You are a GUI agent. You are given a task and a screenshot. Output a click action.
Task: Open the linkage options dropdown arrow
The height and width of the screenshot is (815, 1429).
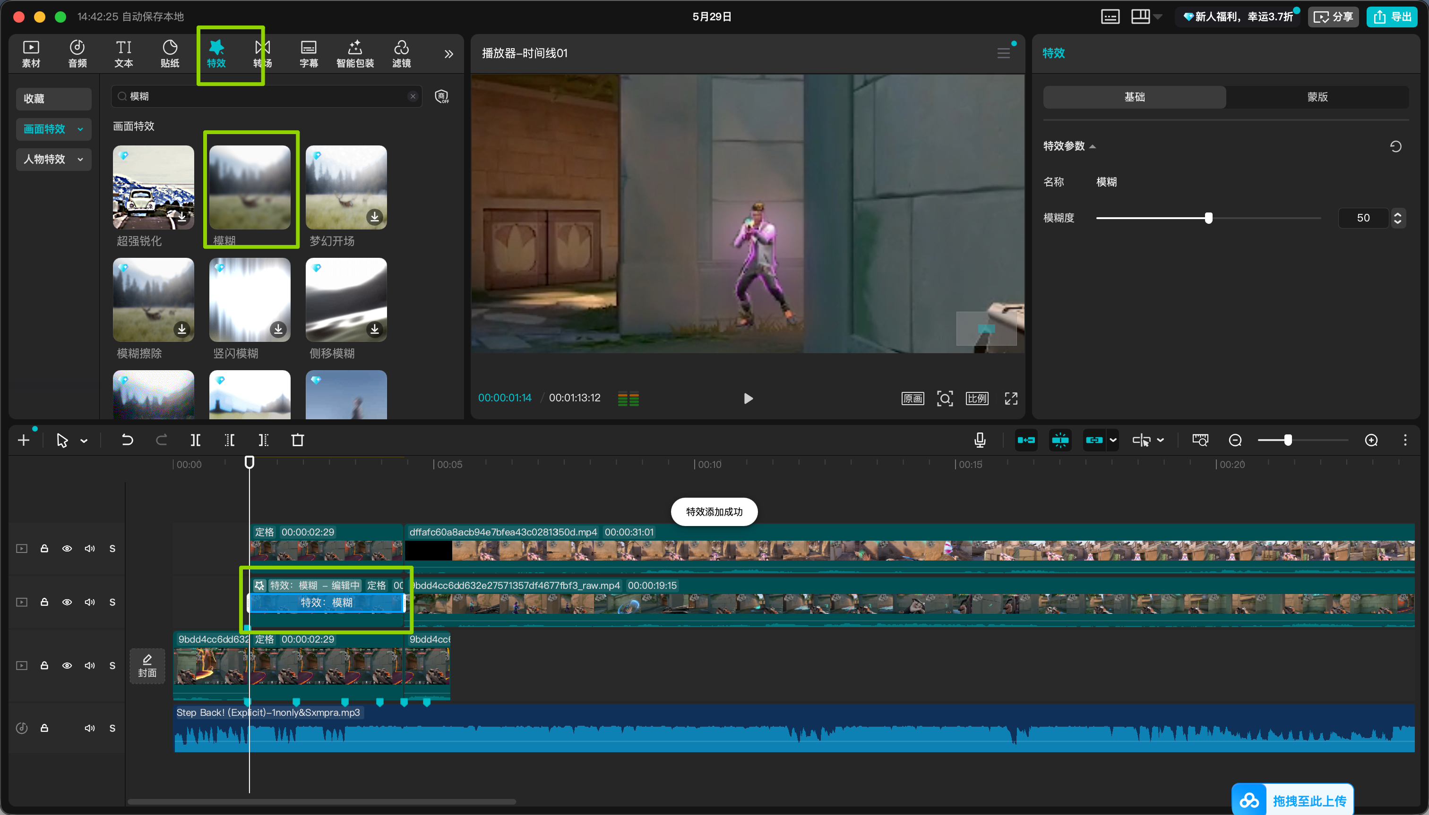point(1113,441)
